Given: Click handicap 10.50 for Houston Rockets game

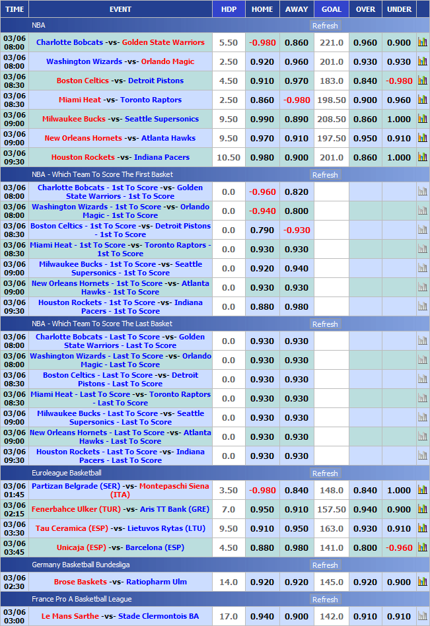Looking at the screenshot, I should 229,158.
